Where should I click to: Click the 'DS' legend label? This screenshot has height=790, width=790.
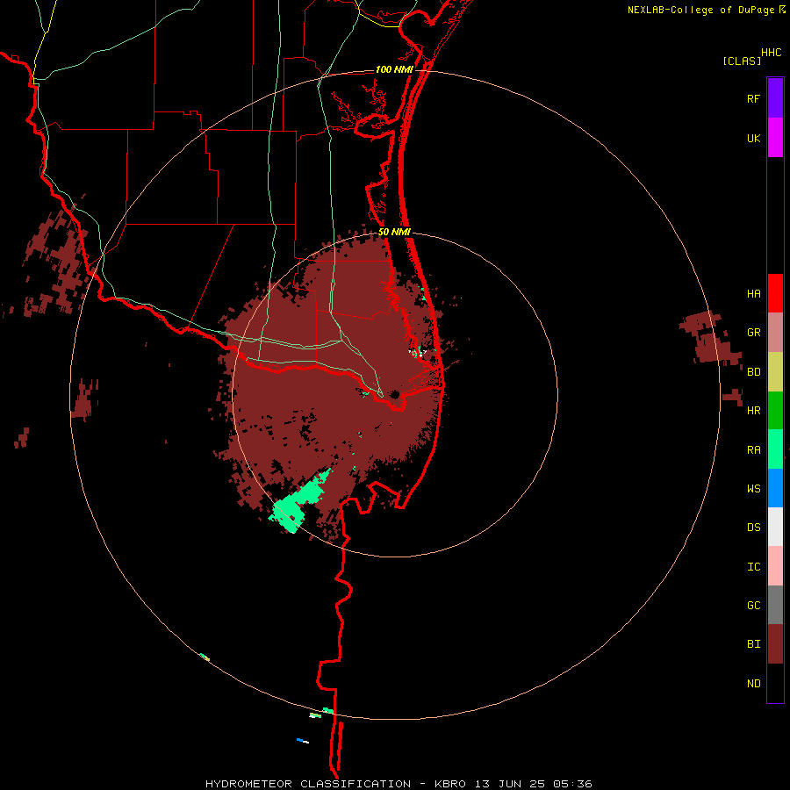[x=754, y=528]
